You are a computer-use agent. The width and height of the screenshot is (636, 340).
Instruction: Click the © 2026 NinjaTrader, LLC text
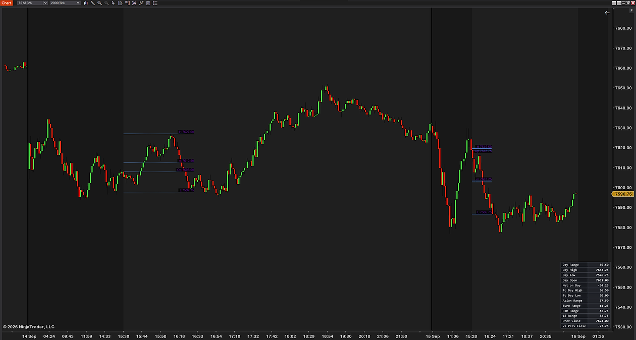(29, 327)
